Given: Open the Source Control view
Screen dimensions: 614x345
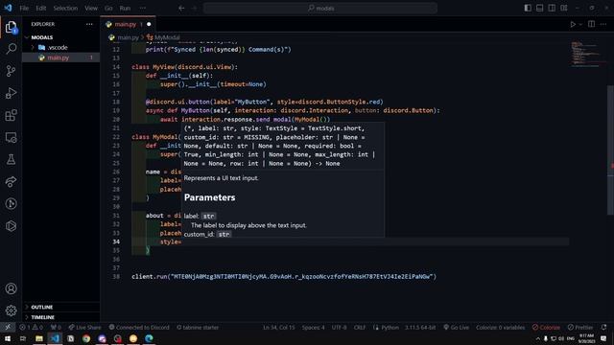Looking at the screenshot, I should point(11,71).
